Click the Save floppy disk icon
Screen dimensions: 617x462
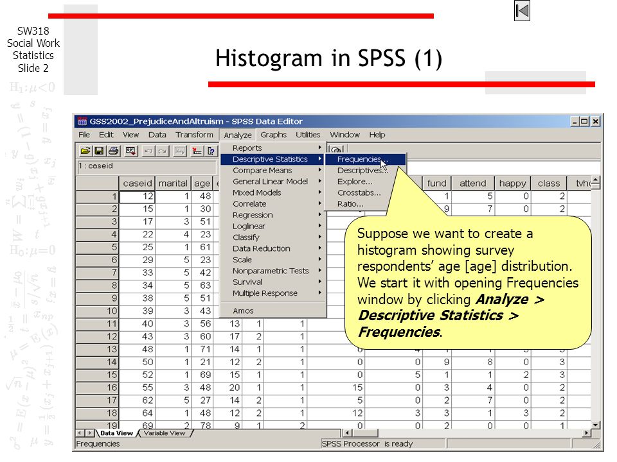click(99, 151)
